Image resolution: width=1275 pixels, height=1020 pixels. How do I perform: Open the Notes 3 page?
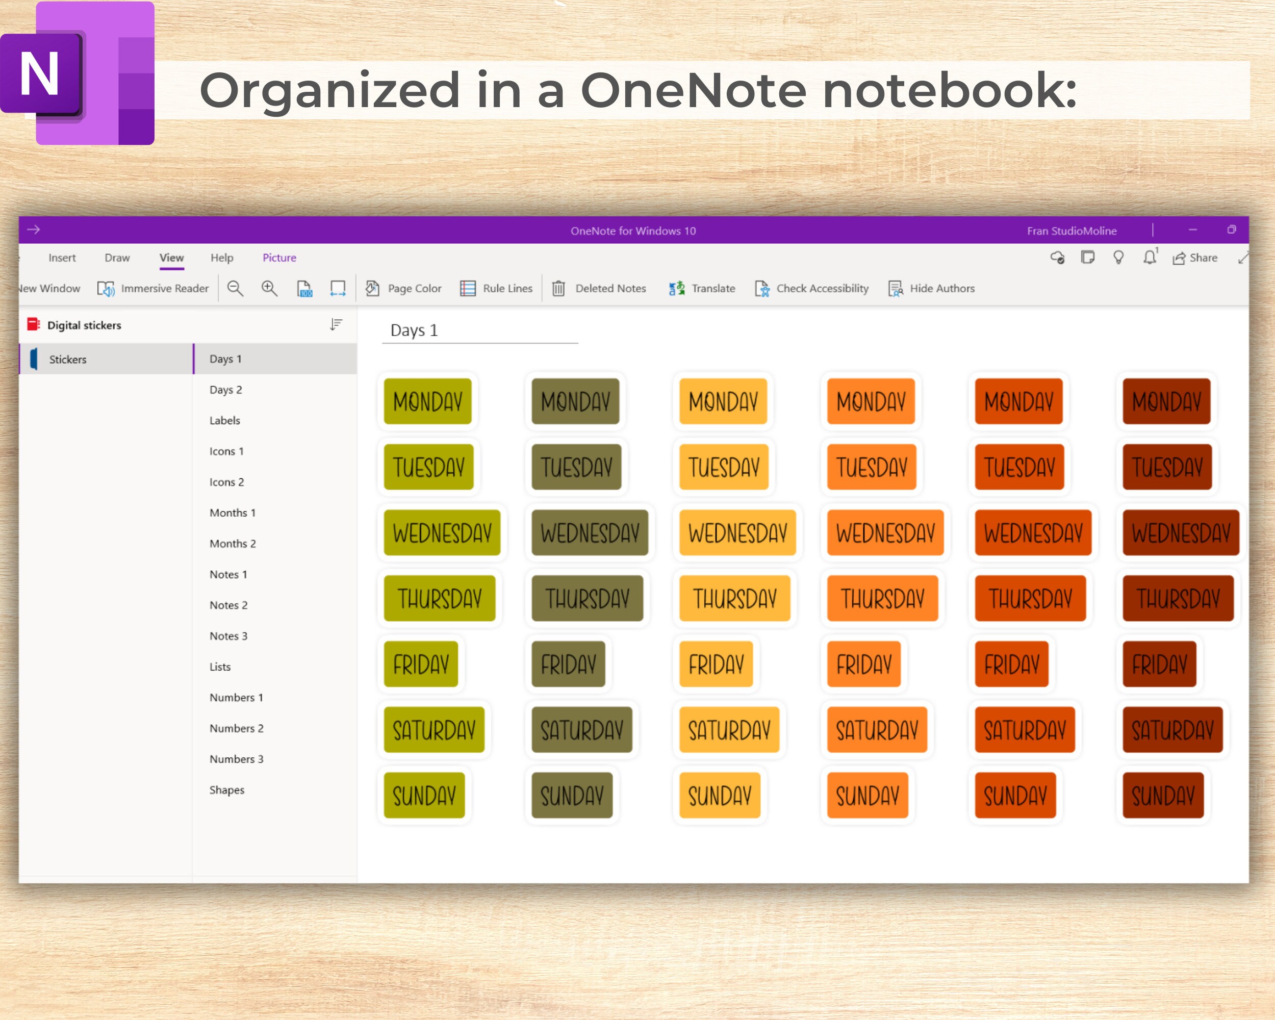pyautogui.click(x=275, y=635)
